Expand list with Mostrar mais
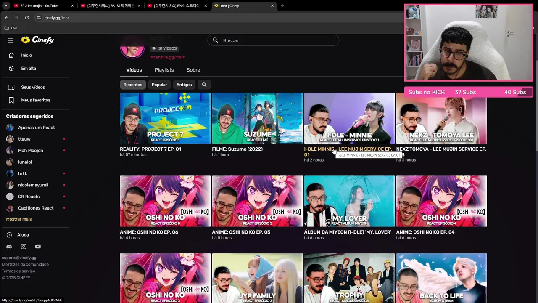 (x=19, y=219)
